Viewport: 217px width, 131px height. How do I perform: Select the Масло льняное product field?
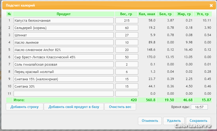[x=64, y=42]
